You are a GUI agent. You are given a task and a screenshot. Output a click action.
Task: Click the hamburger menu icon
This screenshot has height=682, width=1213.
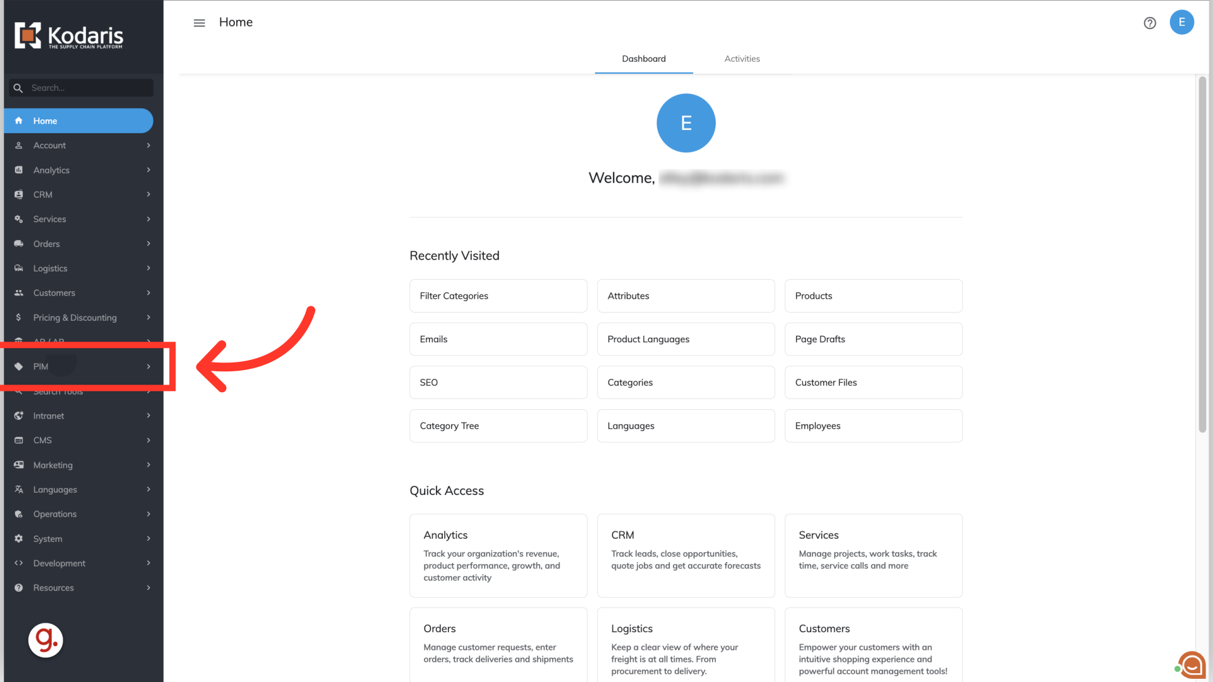199,23
